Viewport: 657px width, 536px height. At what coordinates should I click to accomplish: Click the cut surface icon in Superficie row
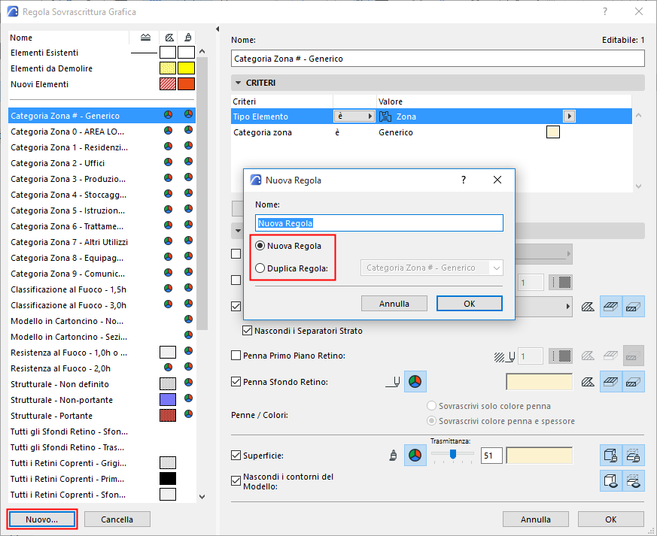(633, 456)
